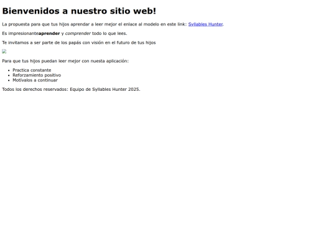Select the italic word 'comprender'
This screenshot has height=252, width=336.
(78, 34)
